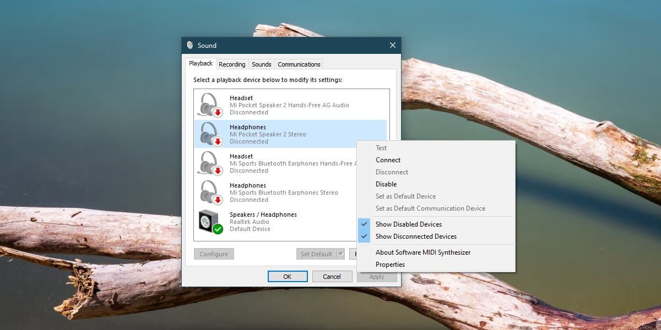Open Properties from the context menu
The image size is (661, 330).
390,264
